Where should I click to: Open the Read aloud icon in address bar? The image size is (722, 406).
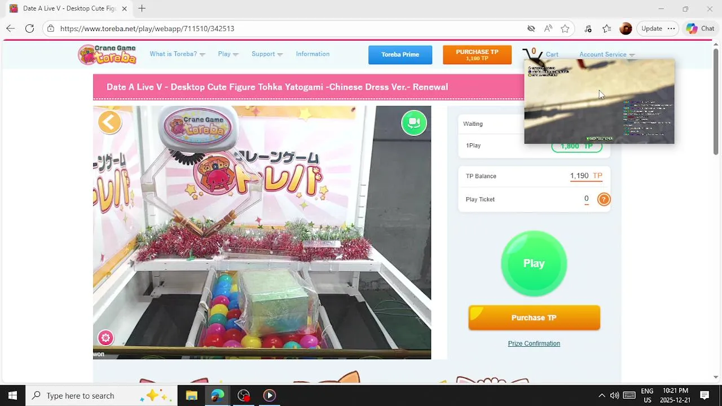coord(548,28)
